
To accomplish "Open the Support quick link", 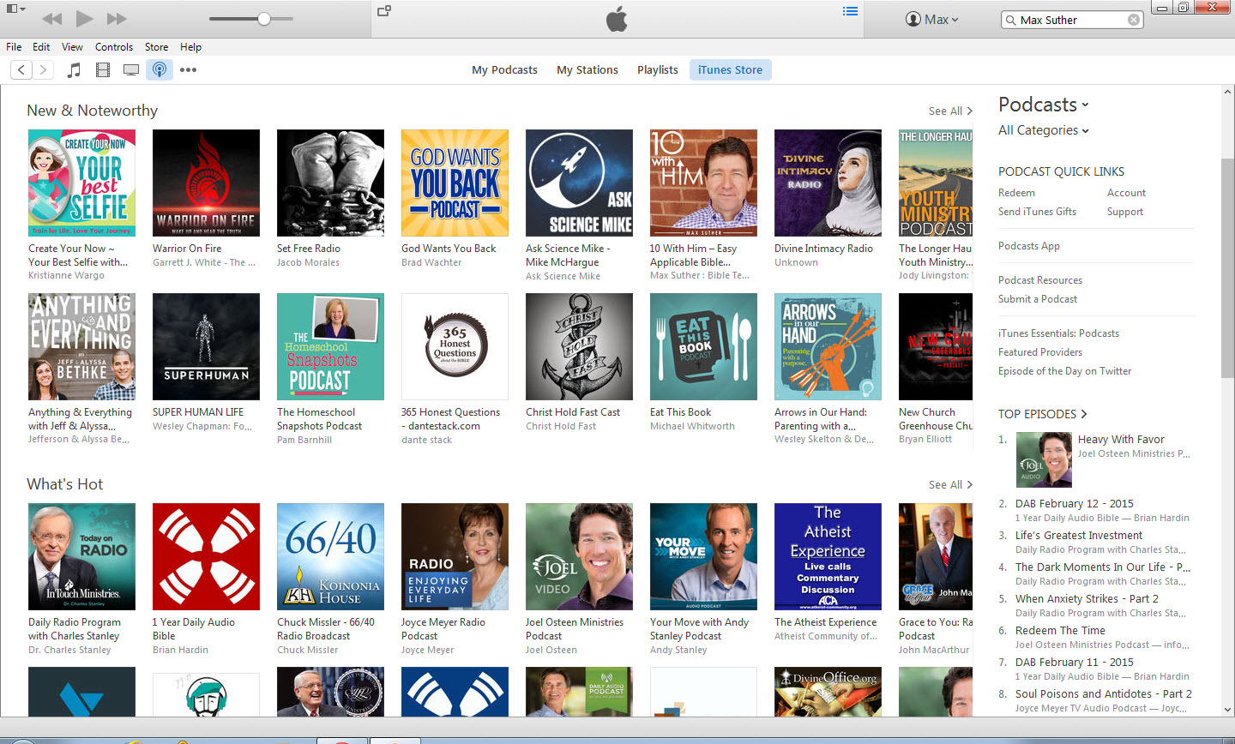I will pyautogui.click(x=1124, y=212).
